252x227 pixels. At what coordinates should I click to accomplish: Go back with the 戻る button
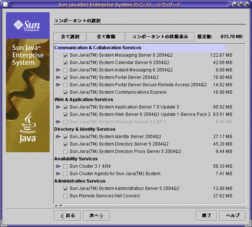pyautogui.click(x=67, y=216)
